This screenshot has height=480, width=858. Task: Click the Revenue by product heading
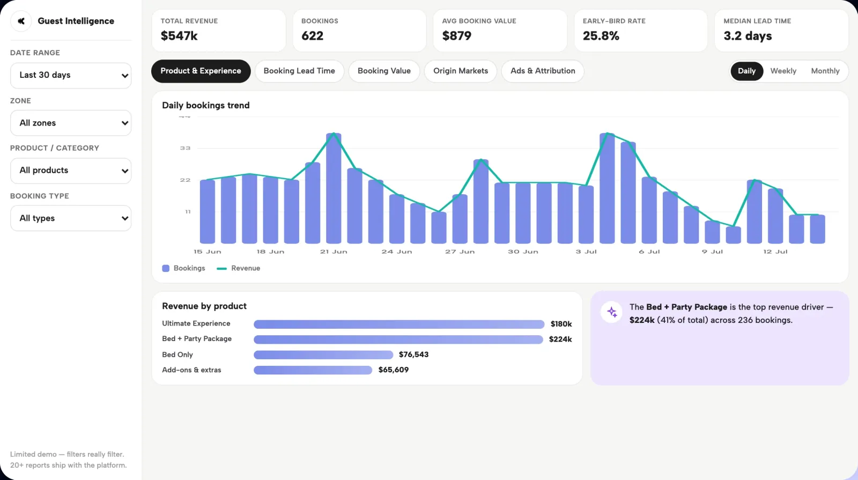(x=204, y=306)
